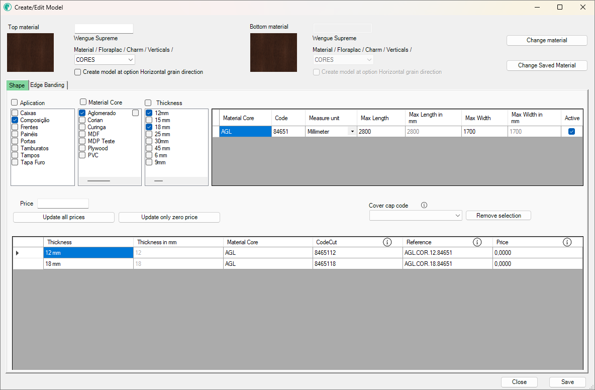Toggle the Material Core select-all checkbox
Viewport: 595px width, 390px height.
pyautogui.click(x=83, y=102)
